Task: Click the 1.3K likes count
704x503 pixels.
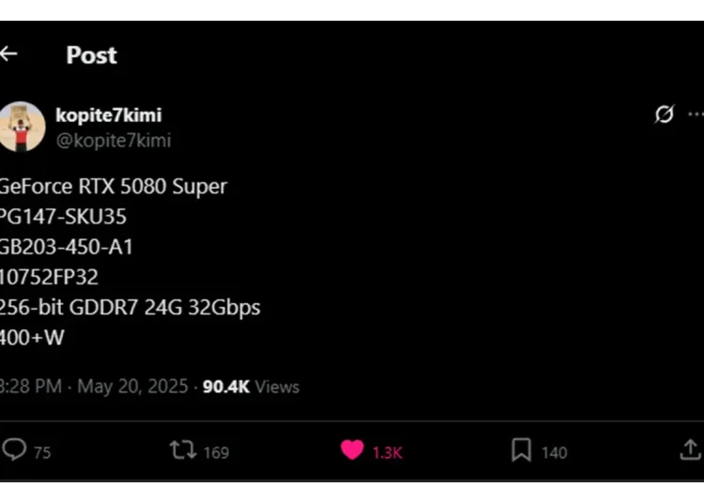Action: pyautogui.click(x=388, y=452)
